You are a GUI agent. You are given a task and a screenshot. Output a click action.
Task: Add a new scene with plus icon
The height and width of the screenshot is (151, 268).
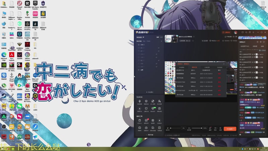point(161,41)
